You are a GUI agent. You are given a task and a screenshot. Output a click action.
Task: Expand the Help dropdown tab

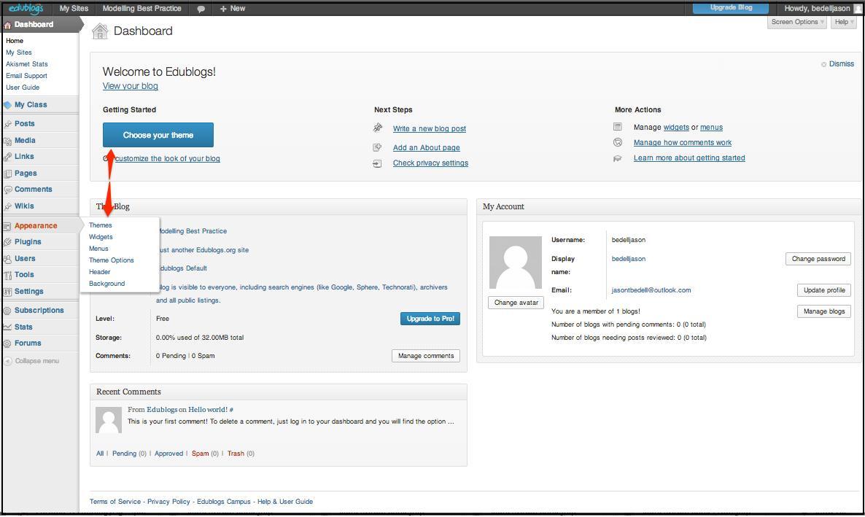tap(844, 22)
